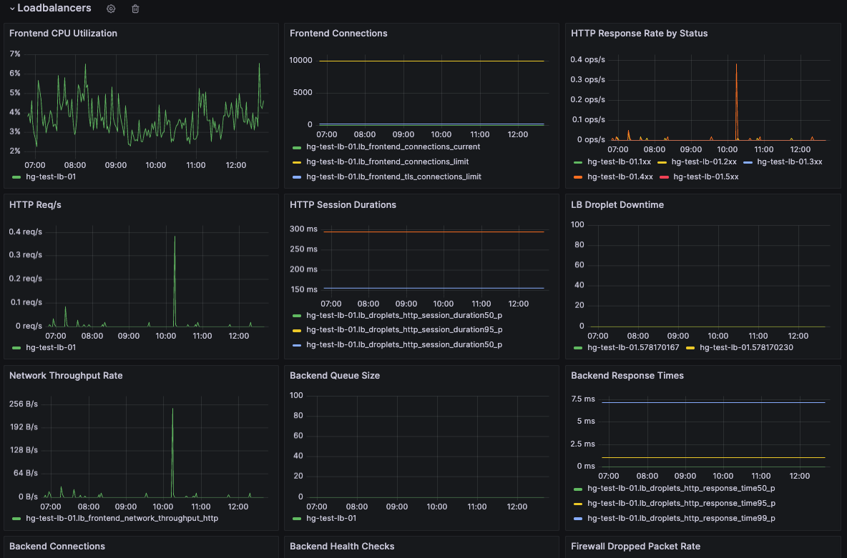The image size is (847, 558).
Task: Click 12:00 x-axis label in Backend Queue Size
Action: 517,507
